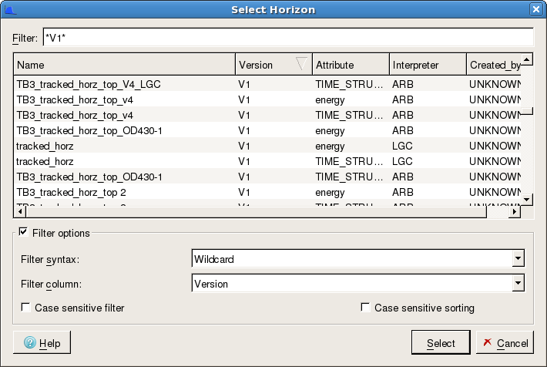Select TB3_tracked_horz_top_v4 TIME_STRU row name
Image resolution: width=547 pixels, height=367 pixels.
coord(75,115)
